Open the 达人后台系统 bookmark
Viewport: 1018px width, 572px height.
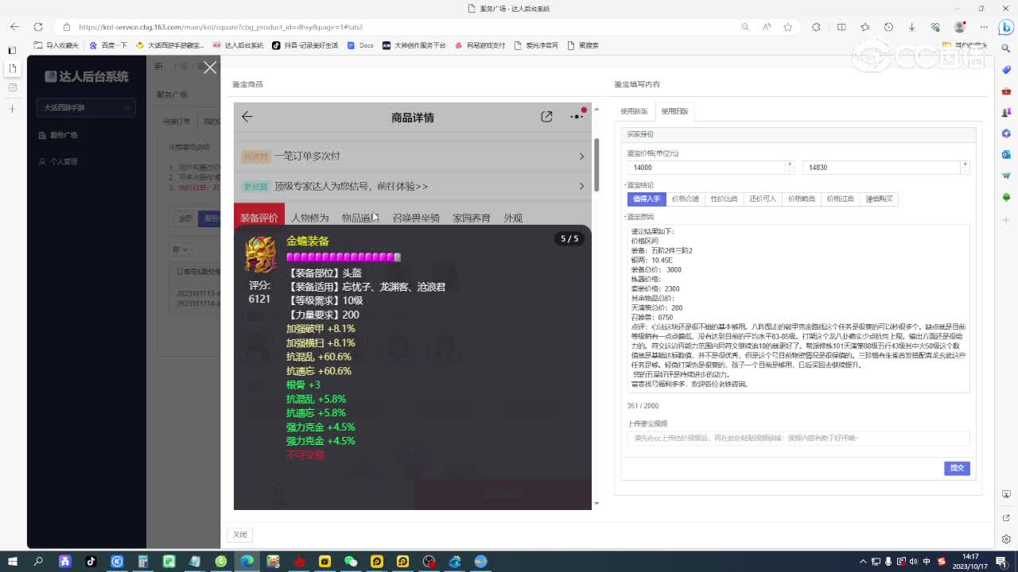pyautogui.click(x=238, y=45)
